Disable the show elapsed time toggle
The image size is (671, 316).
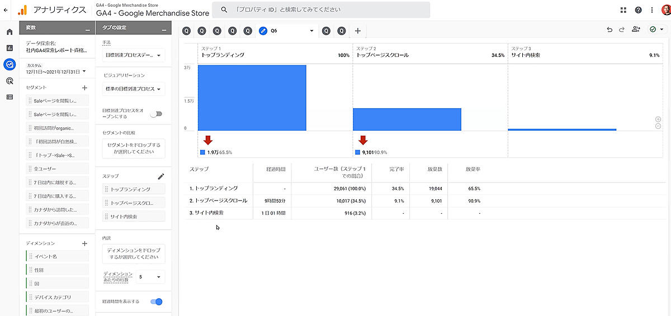coord(156,301)
